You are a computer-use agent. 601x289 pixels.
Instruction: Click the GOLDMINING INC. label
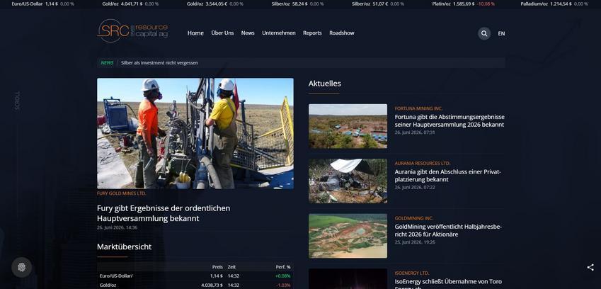(414, 218)
